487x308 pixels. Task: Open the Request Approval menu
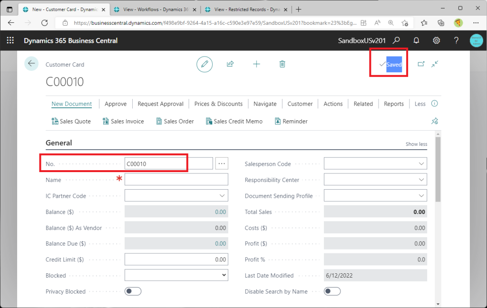pyautogui.click(x=161, y=104)
